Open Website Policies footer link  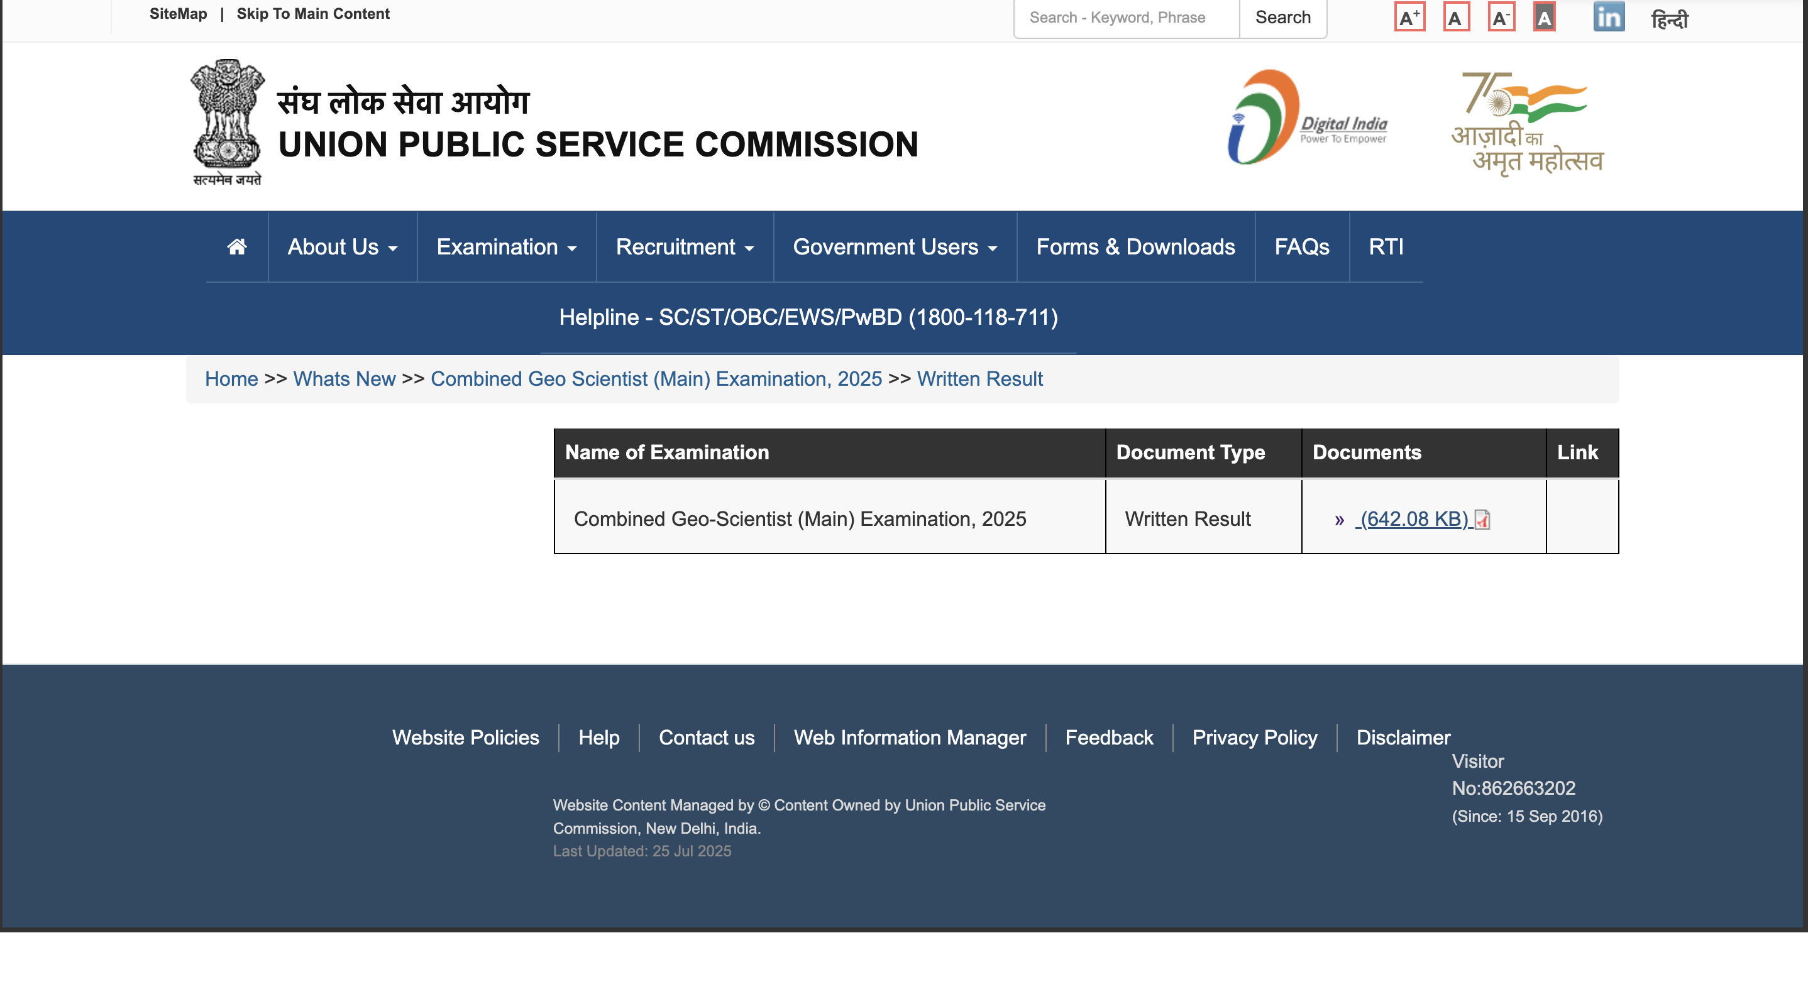coord(465,738)
